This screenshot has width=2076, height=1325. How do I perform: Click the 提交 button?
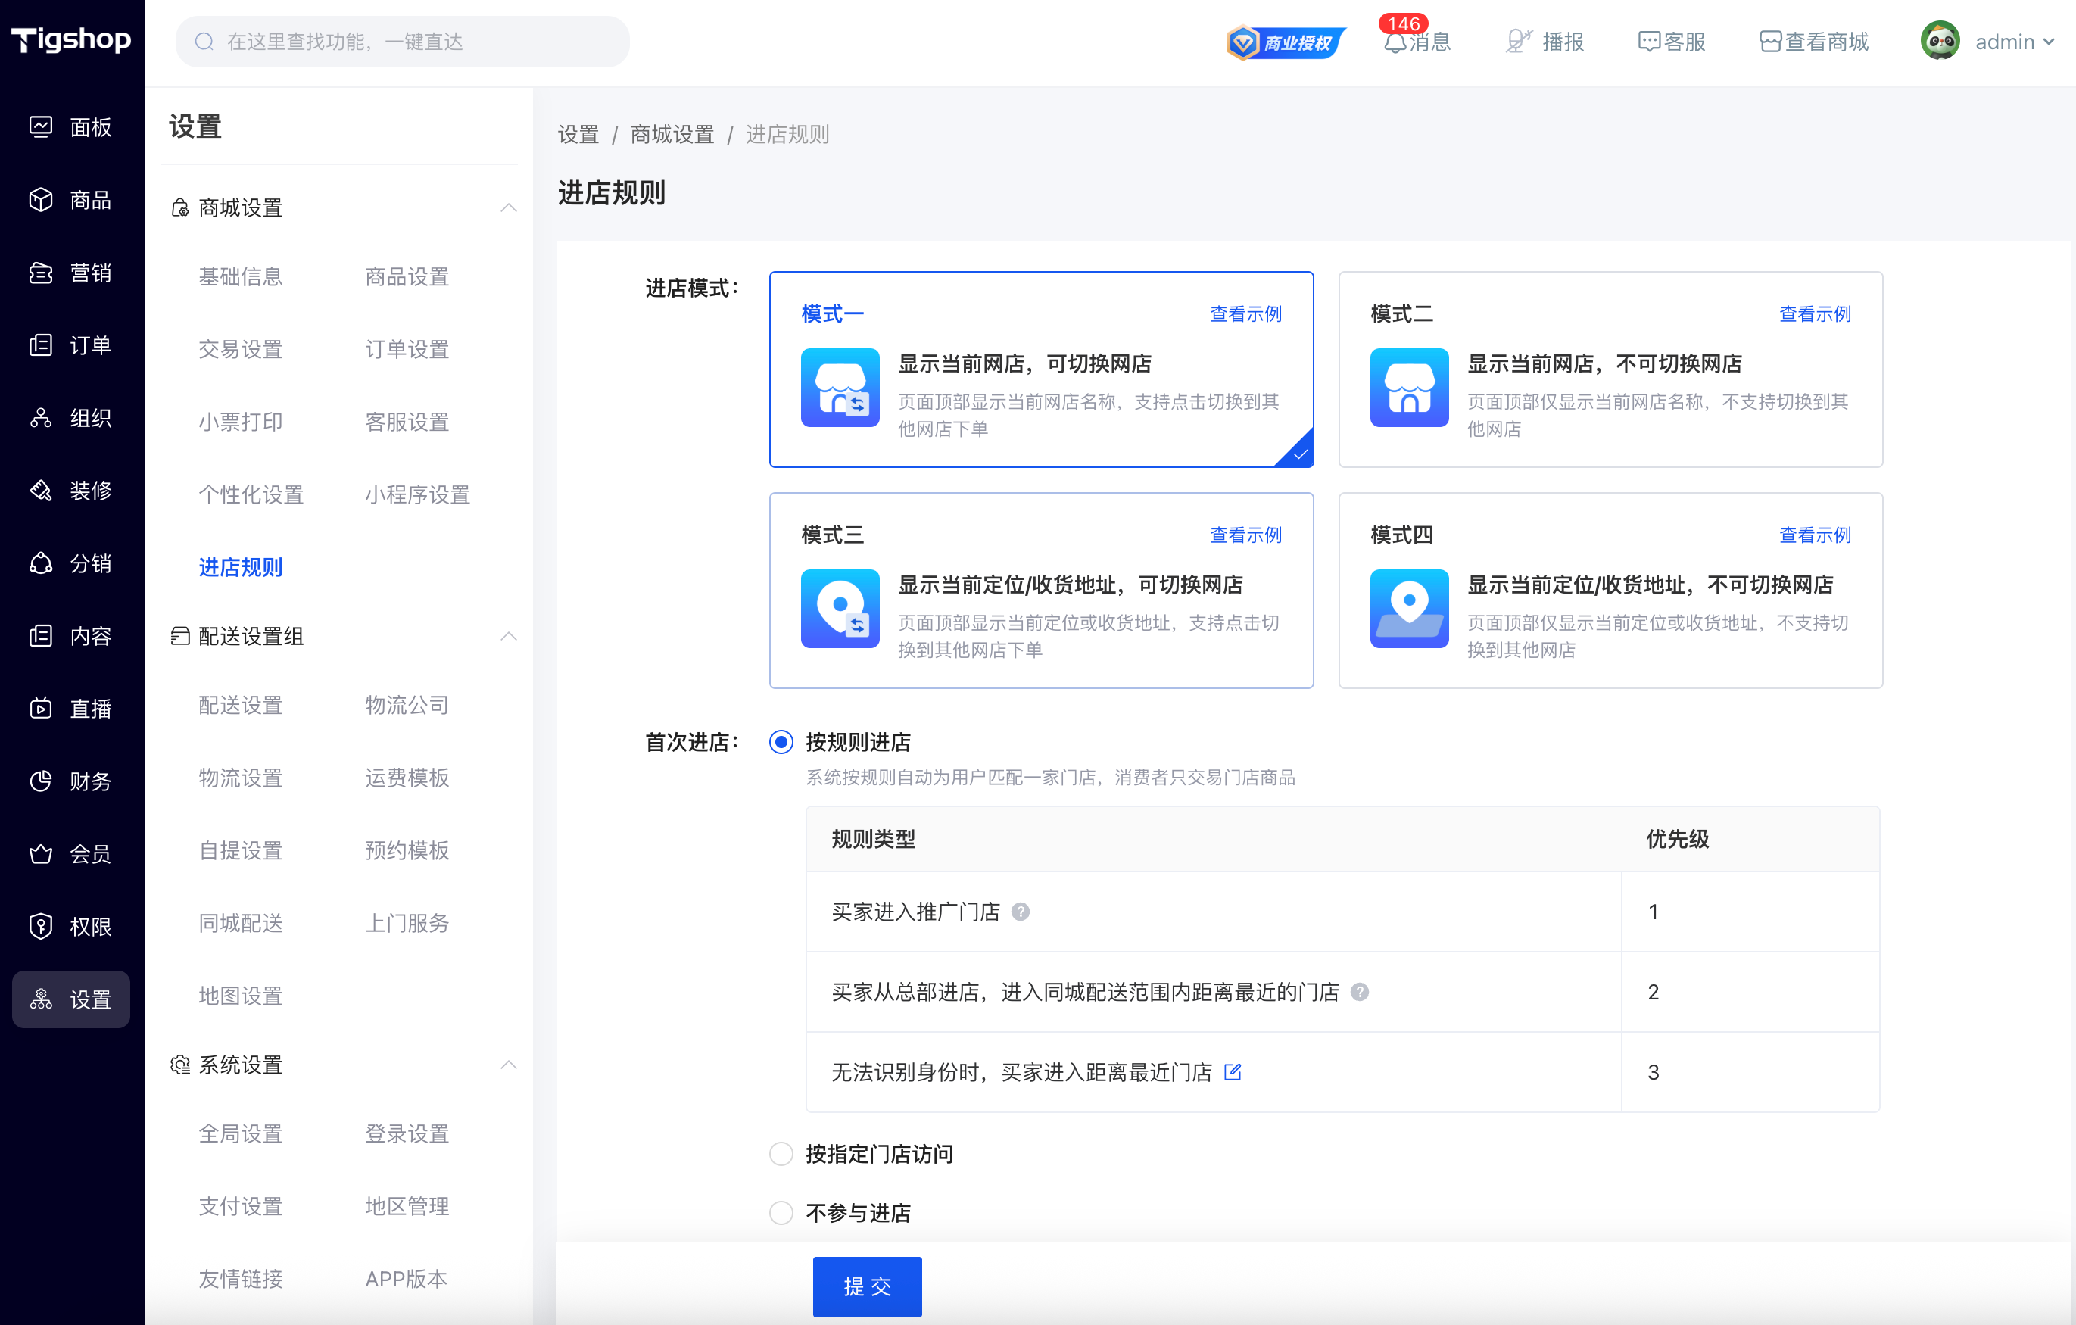(868, 1286)
